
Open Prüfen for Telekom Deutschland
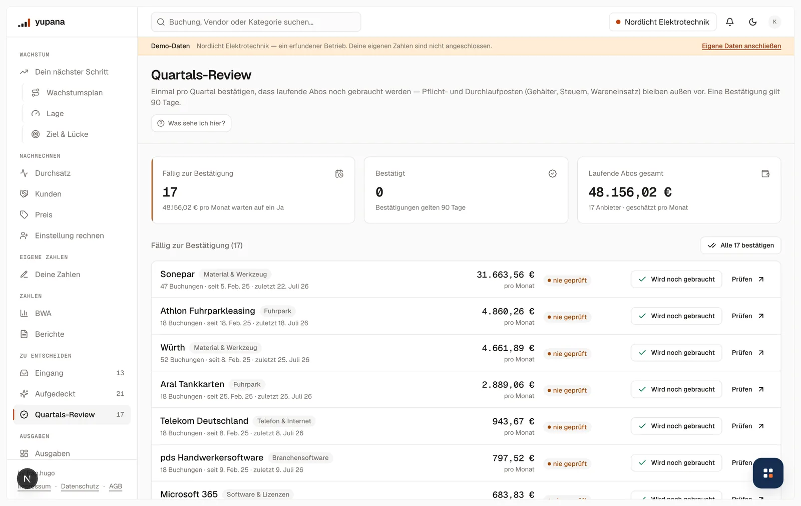click(x=748, y=426)
